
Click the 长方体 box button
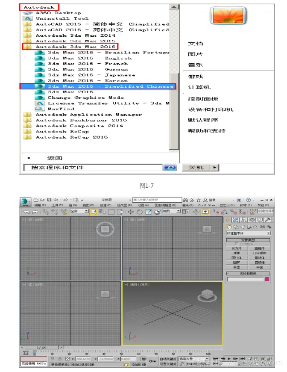pyautogui.click(x=237, y=248)
